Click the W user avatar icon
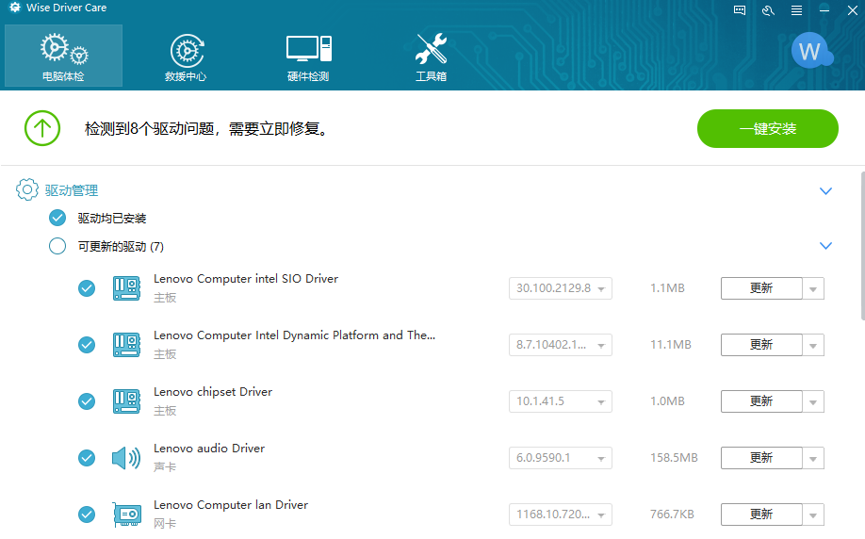The width and height of the screenshot is (865, 539). click(809, 51)
